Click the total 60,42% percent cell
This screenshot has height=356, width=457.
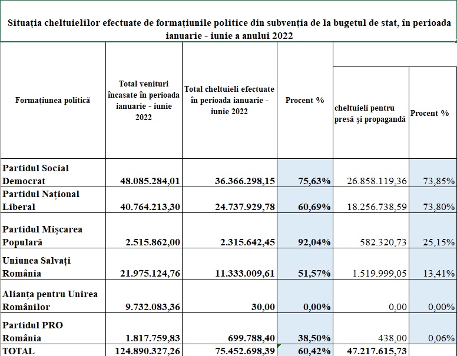[x=305, y=351]
